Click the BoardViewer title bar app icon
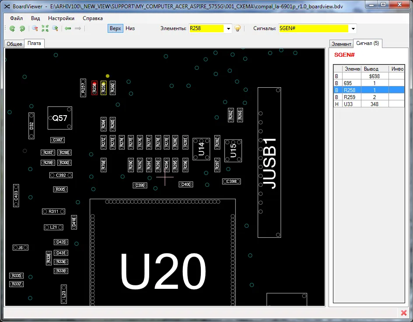413x322 pixels. tap(7, 6)
